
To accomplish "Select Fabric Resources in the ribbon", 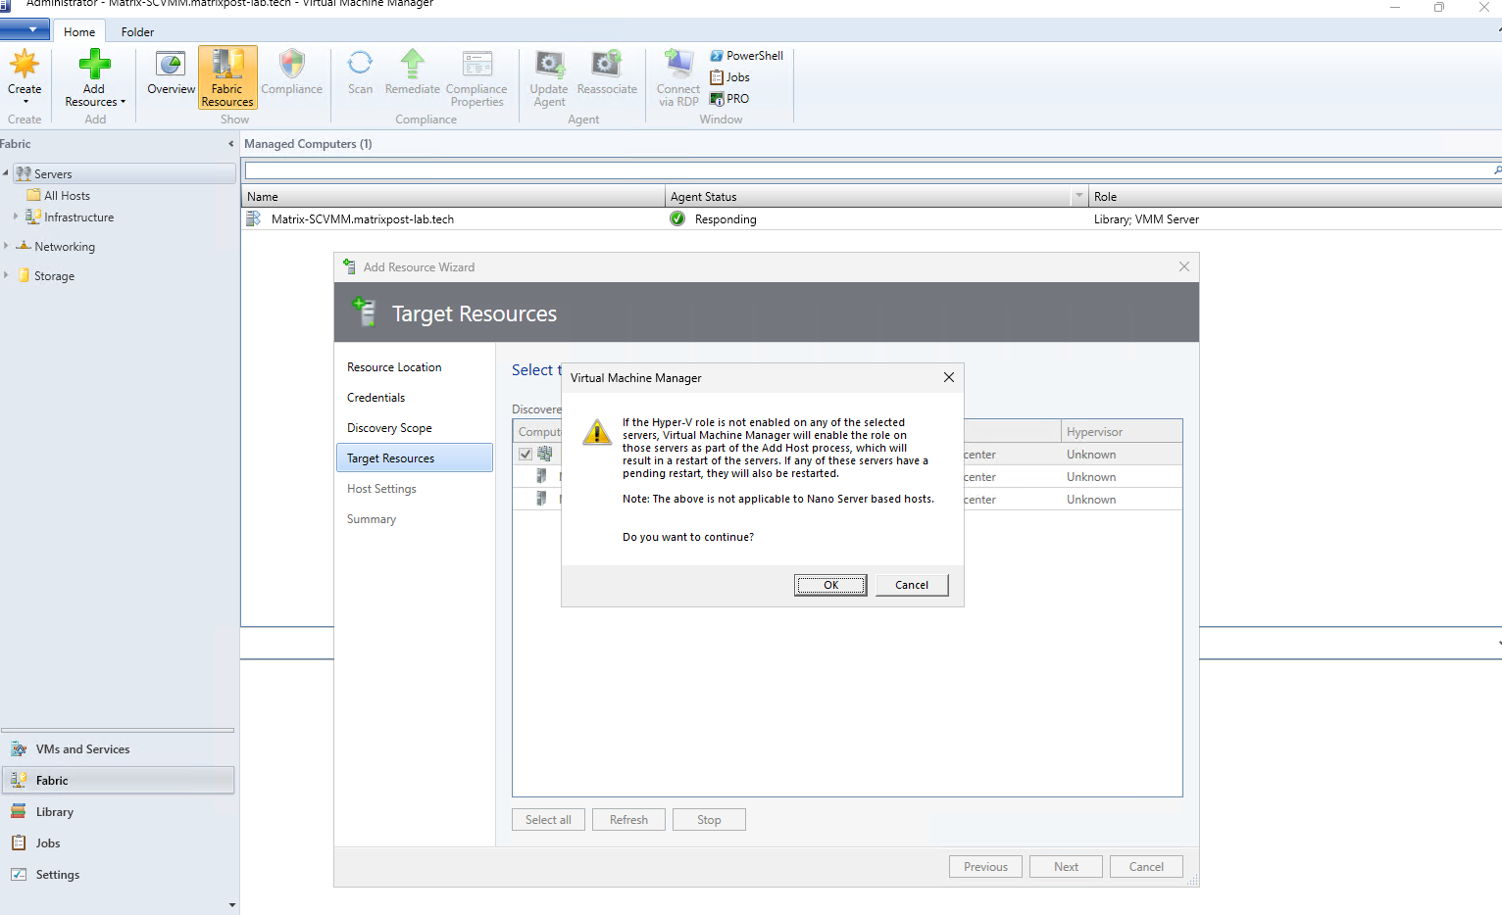I will (227, 77).
